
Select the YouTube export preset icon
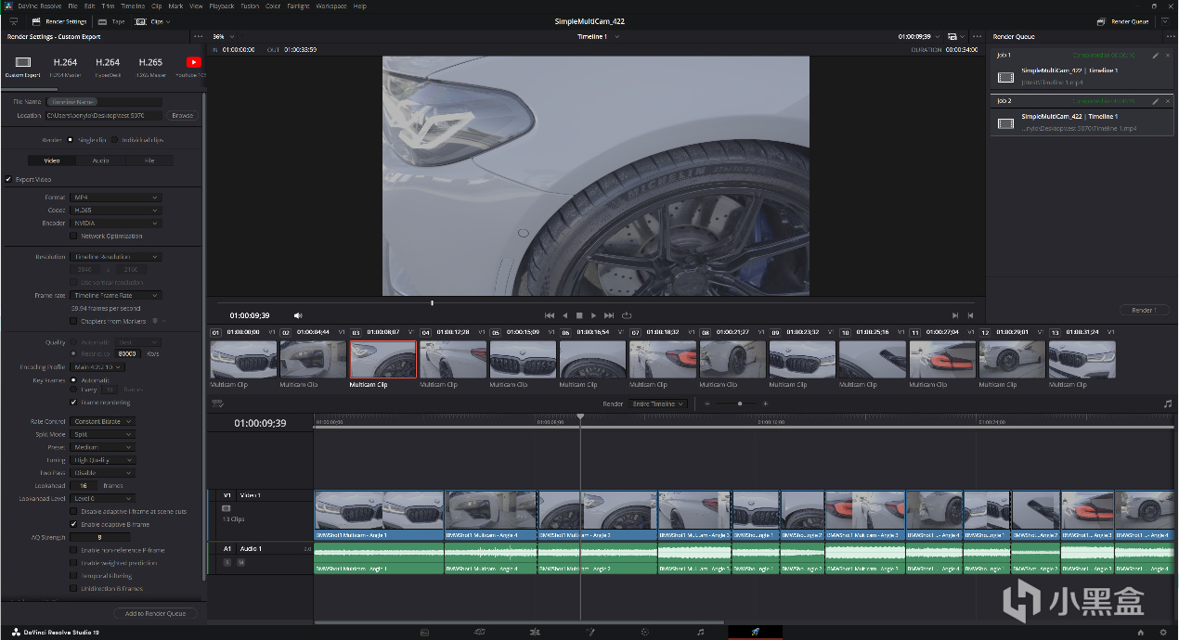click(x=194, y=62)
